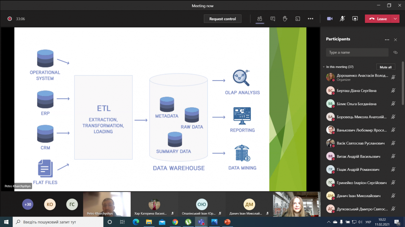Open the conversation chat icon
405x227 pixels.
272,19
